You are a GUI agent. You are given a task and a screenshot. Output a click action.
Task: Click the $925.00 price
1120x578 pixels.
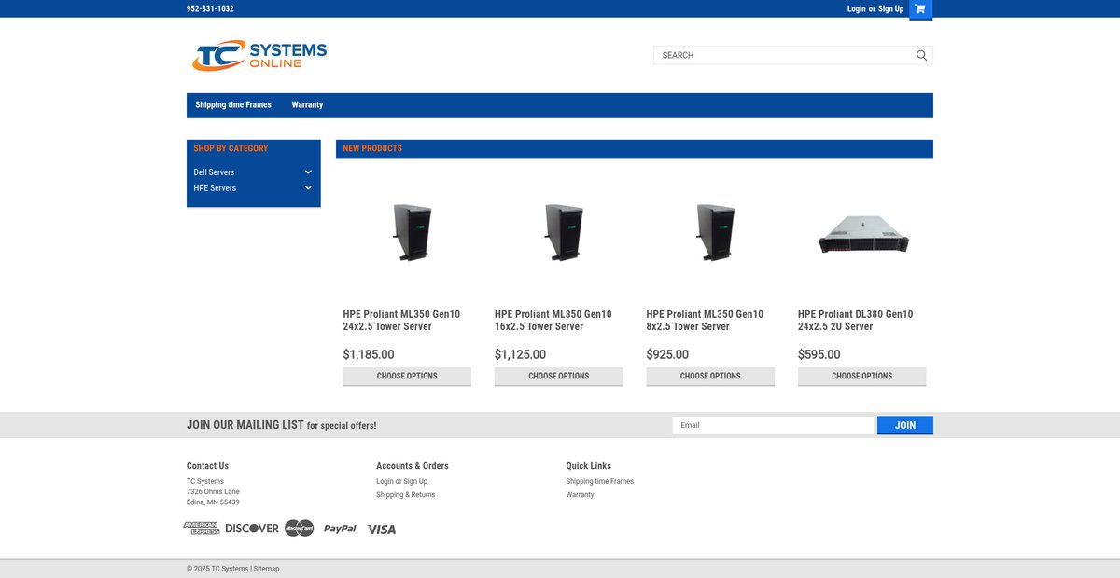point(667,354)
